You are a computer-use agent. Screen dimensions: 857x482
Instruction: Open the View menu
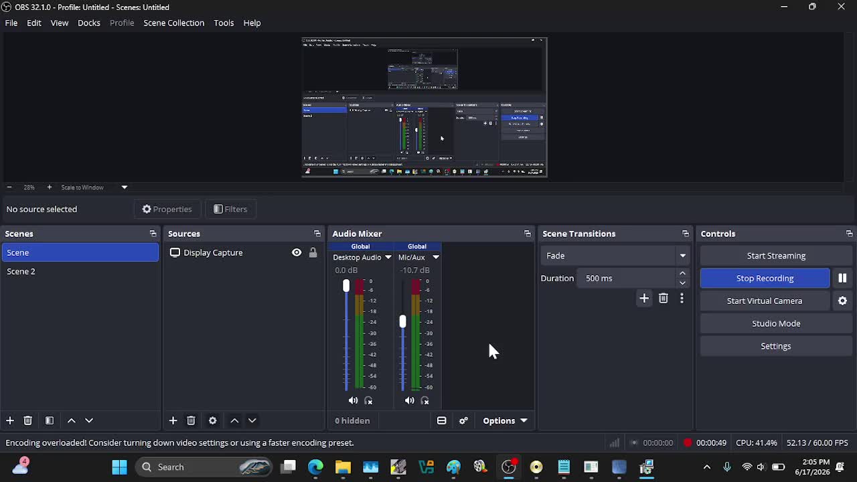pyautogui.click(x=60, y=23)
